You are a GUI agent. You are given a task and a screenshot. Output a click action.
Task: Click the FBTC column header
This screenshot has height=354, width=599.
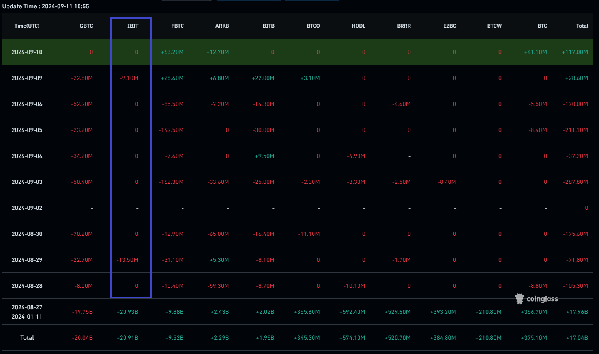point(178,26)
